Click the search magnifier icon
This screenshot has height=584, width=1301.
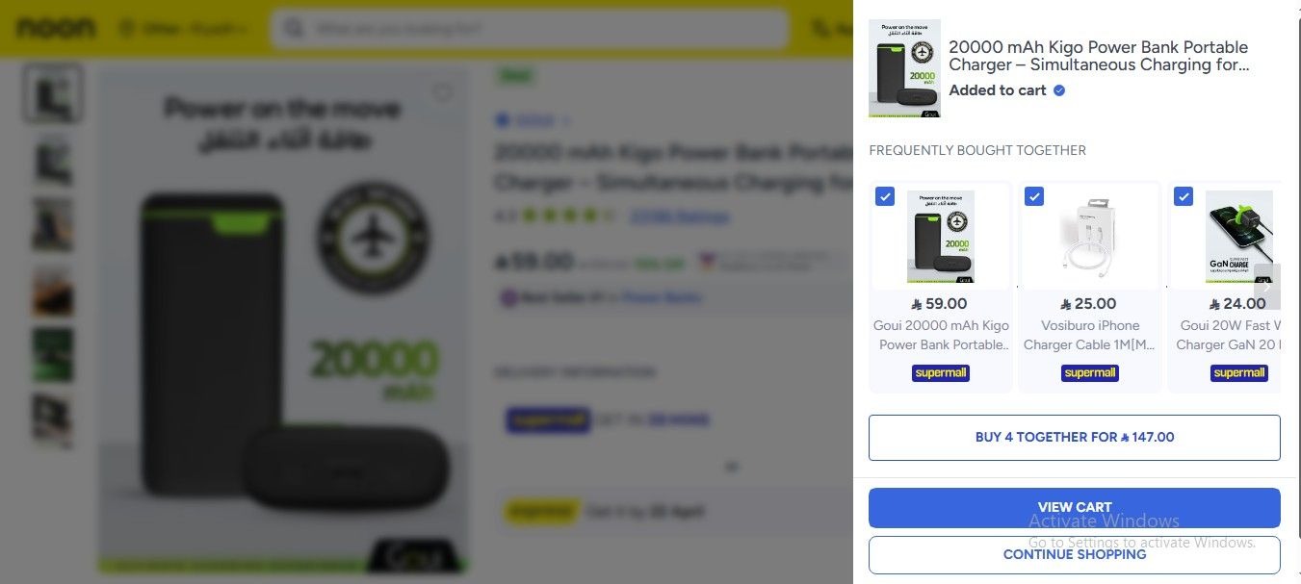[295, 29]
